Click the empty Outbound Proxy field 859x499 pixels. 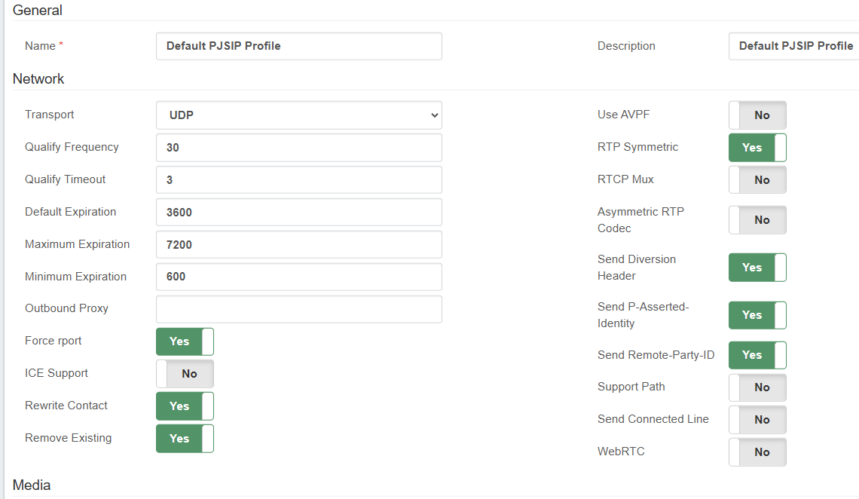click(299, 309)
